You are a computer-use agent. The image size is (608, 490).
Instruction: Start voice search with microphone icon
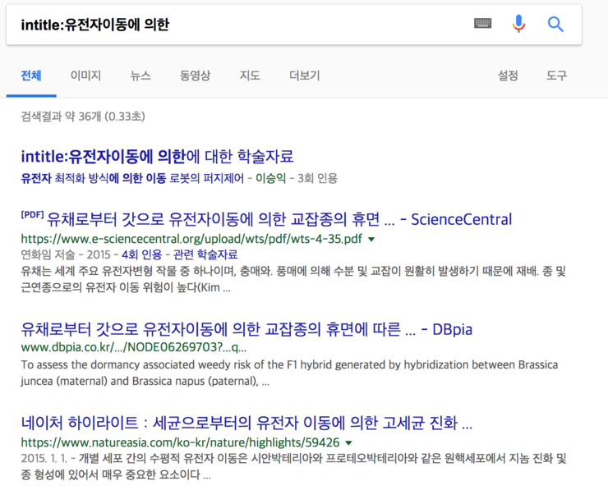[x=518, y=24]
